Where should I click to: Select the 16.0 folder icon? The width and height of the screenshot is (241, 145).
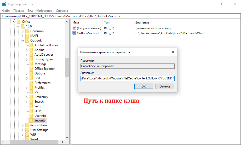(x=23, y=26)
